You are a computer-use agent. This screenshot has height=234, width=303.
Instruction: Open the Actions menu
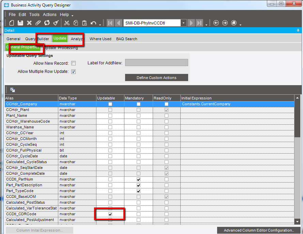[x=49, y=15]
